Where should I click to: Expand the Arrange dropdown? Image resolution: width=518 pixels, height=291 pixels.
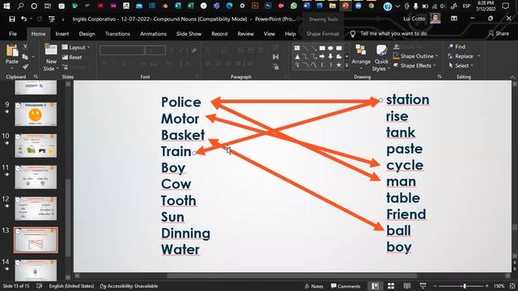coord(361,68)
